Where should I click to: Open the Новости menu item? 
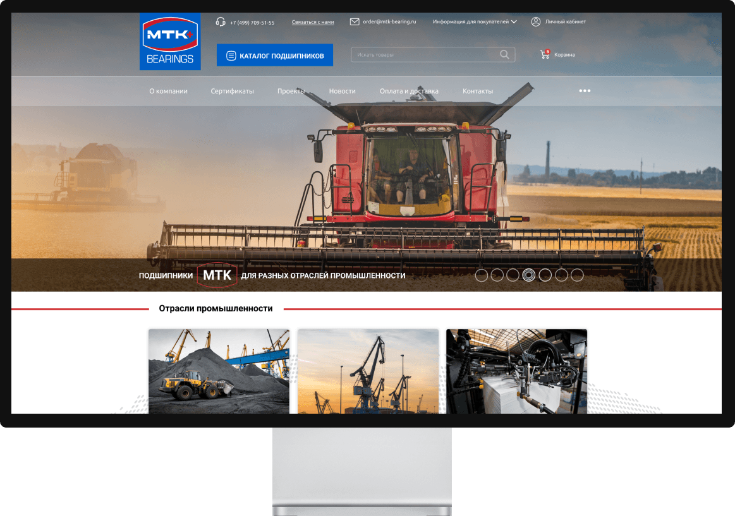pyautogui.click(x=342, y=92)
